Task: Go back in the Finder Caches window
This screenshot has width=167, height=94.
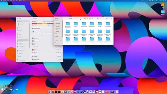Action: [x=65, y=18]
